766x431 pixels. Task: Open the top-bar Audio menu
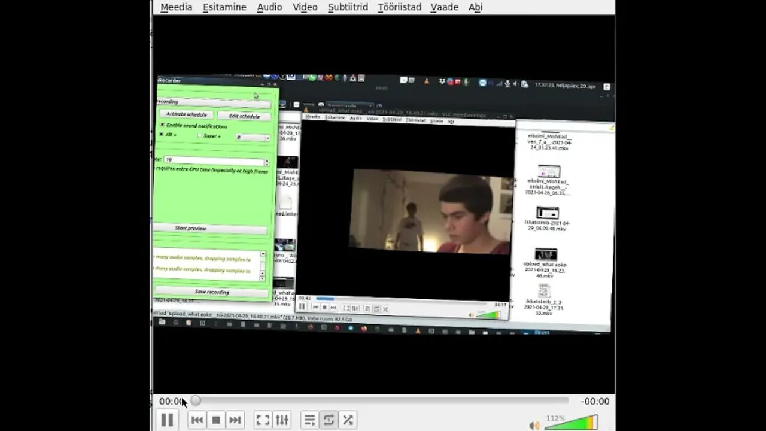[x=269, y=7]
